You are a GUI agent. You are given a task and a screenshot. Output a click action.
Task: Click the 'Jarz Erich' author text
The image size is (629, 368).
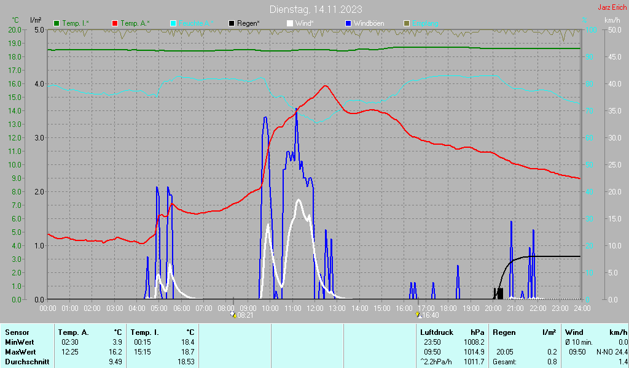[612, 7]
